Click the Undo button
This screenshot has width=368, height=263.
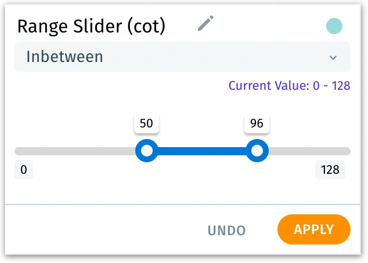pos(227,230)
